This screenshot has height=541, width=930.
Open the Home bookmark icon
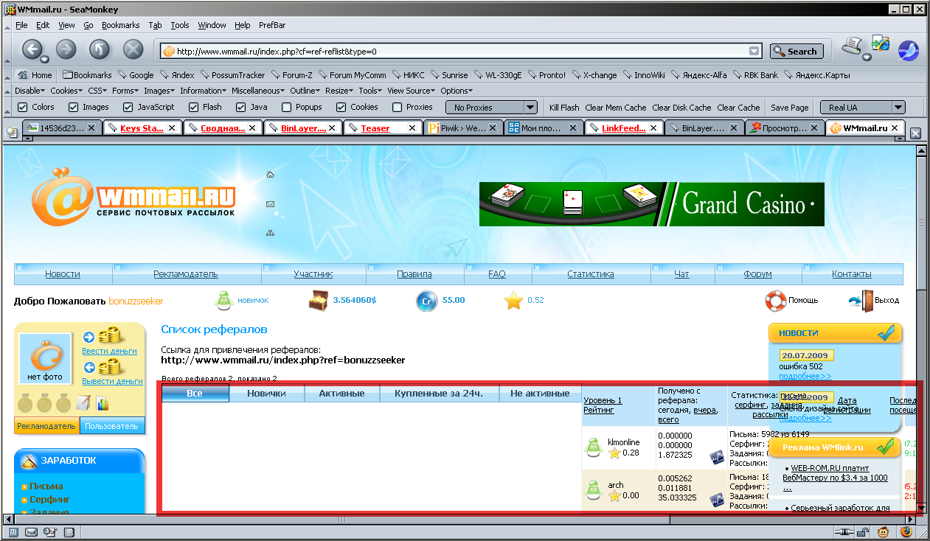[23, 74]
